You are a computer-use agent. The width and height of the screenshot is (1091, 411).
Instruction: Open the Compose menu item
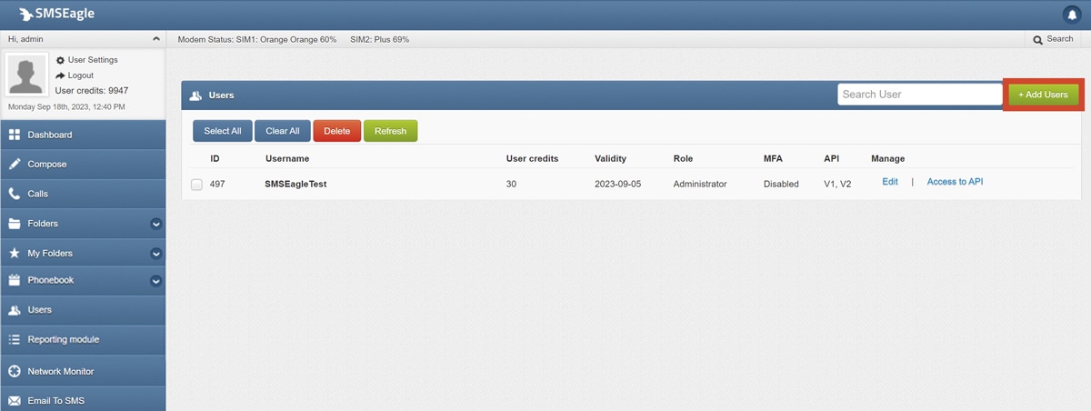click(x=83, y=165)
